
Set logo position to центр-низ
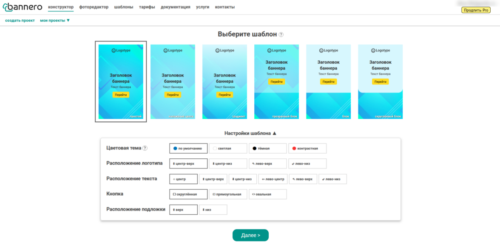[228, 164]
